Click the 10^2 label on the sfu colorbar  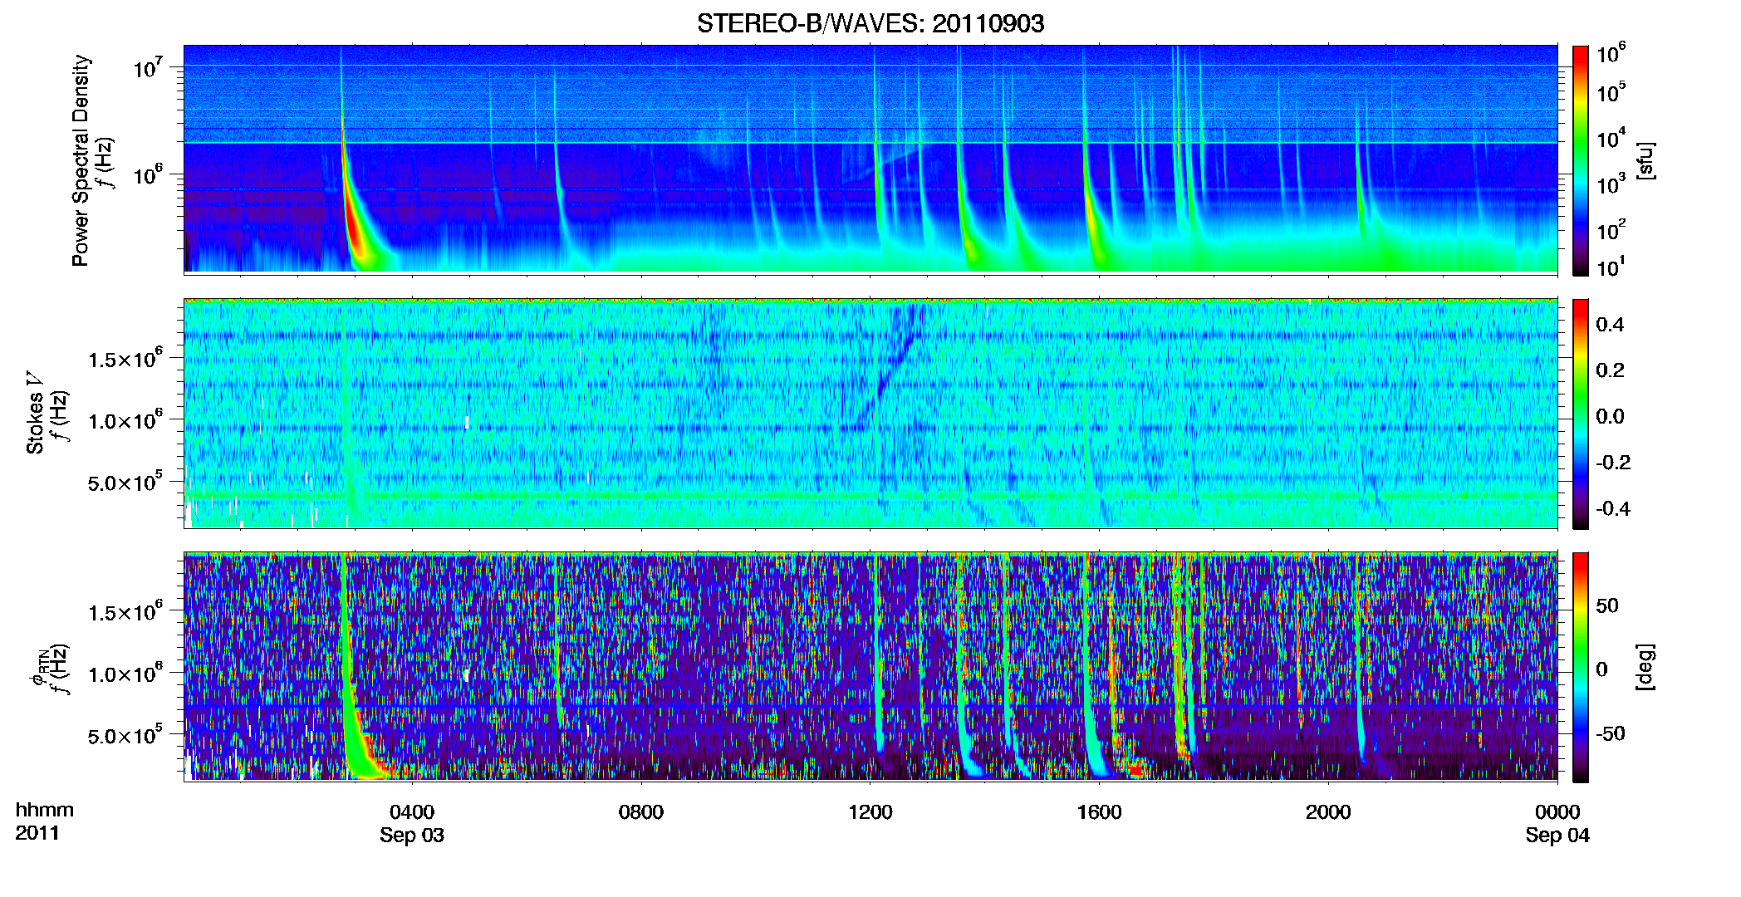pyautogui.click(x=1611, y=230)
